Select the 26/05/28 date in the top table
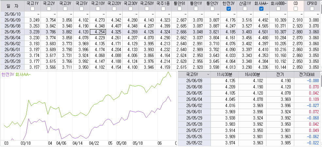Screen dimensions: 322x147 point(12,62)
